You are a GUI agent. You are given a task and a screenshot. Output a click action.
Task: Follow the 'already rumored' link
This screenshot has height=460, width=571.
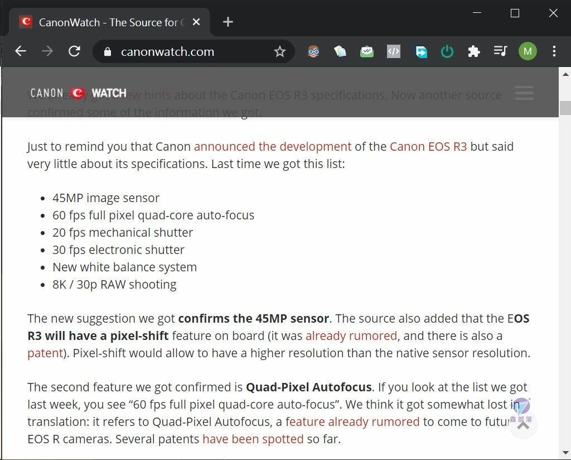[x=351, y=336]
